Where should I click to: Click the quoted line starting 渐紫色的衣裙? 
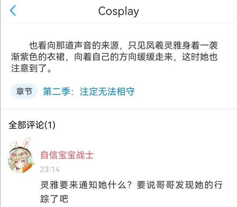click(114, 57)
